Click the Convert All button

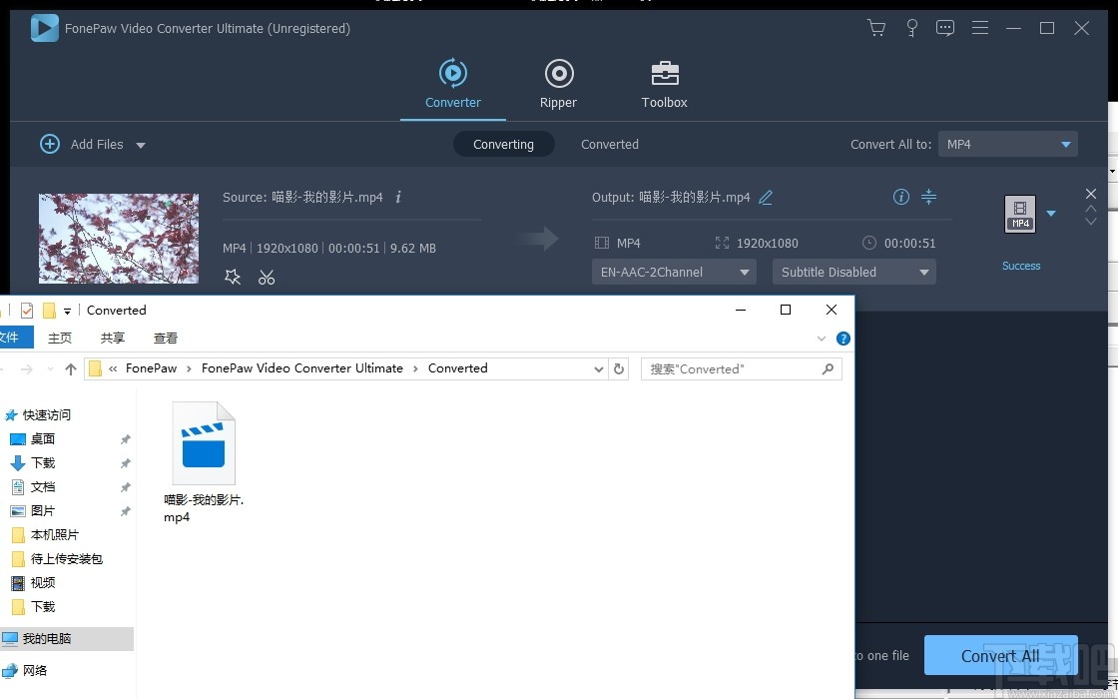[x=1000, y=655]
